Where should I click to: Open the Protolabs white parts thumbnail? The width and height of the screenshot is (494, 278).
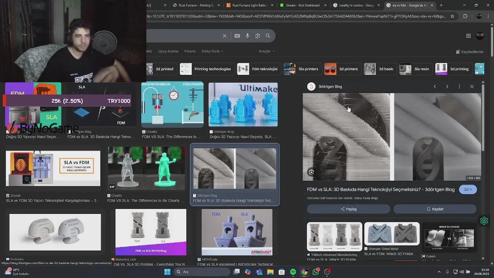(55, 232)
